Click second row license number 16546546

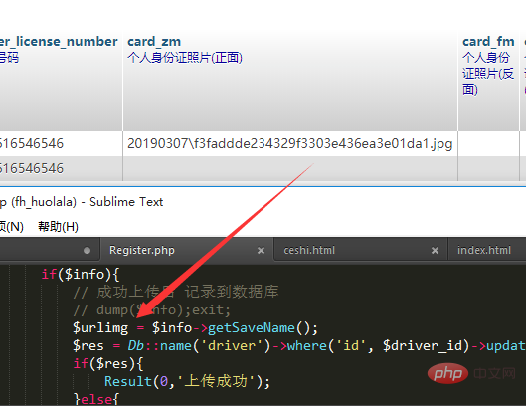32,168
